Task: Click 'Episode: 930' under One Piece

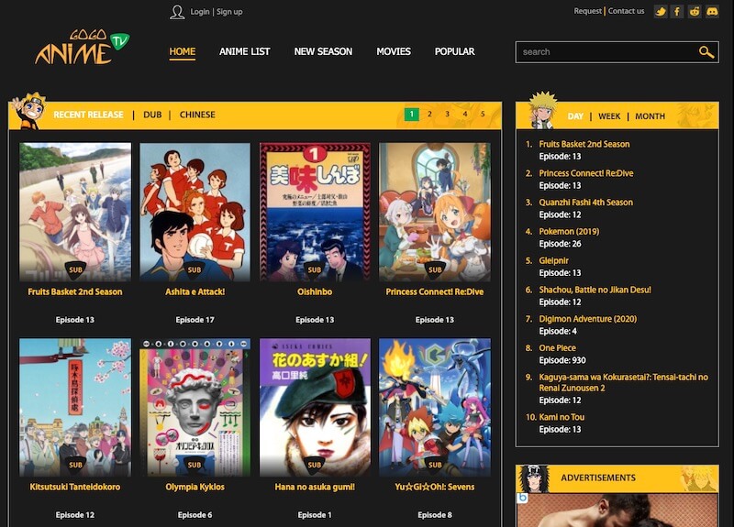Action: pos(562,360)
